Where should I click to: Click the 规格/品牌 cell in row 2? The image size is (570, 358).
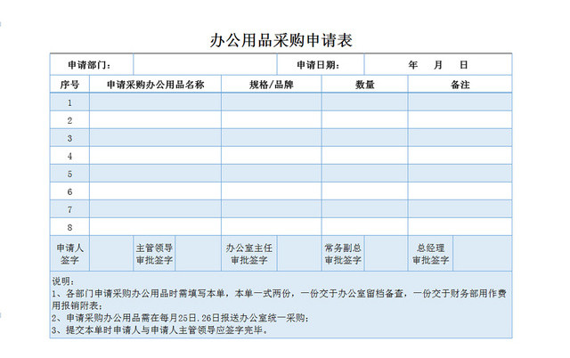click(271, 120)
